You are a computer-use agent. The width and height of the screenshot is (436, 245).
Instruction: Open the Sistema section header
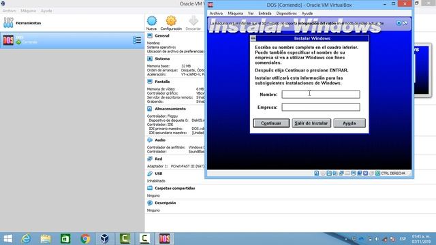[x=162, y=59]
